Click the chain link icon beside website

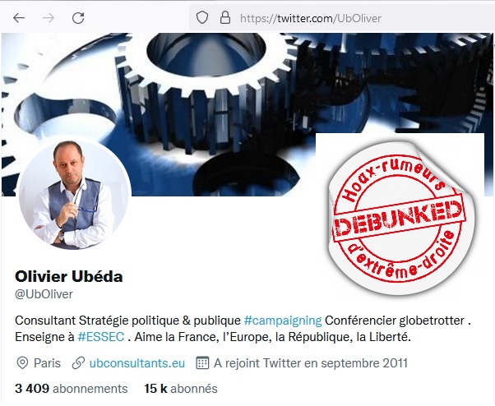78,363
